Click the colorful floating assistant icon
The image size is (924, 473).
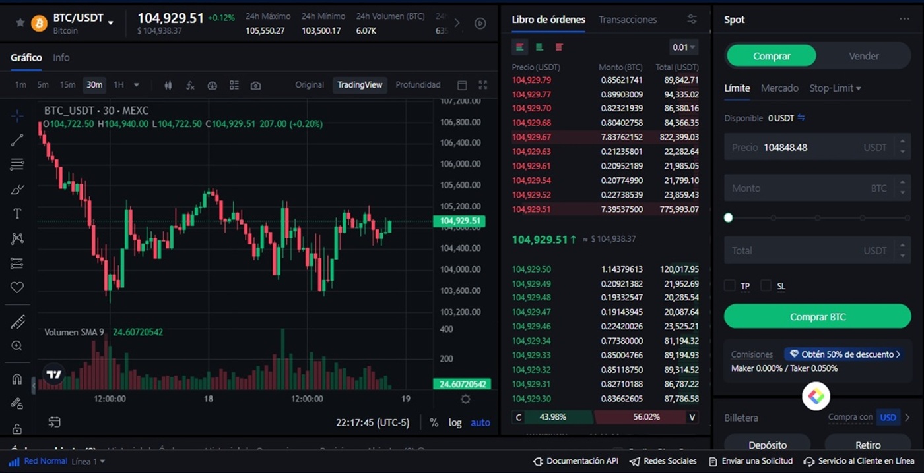coord(816,396)
